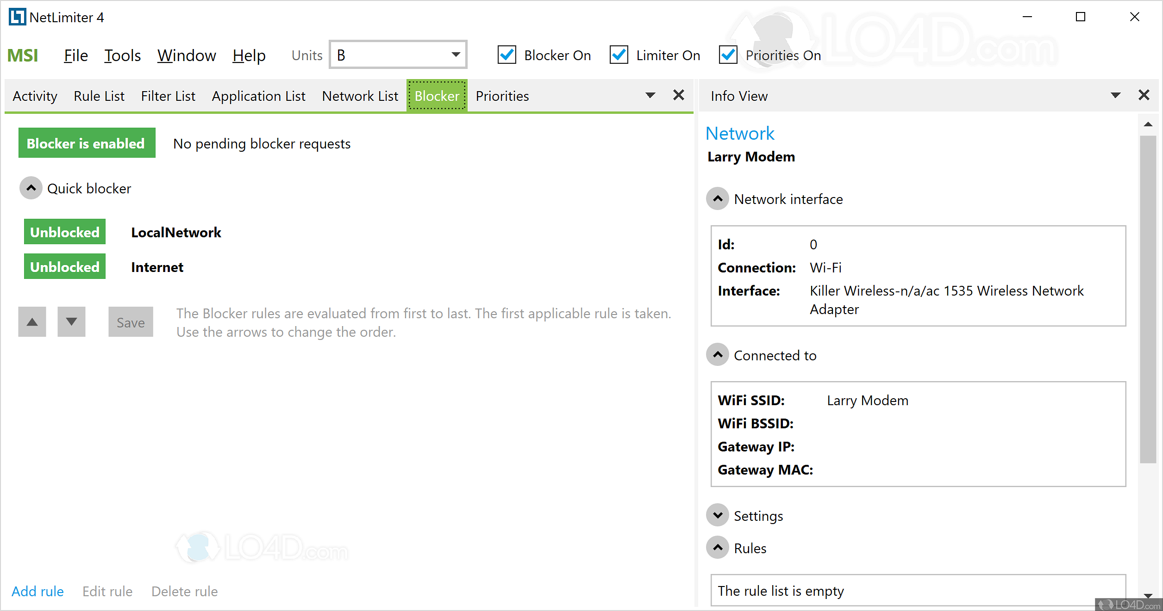Toggle Unblocked state for Internet
Image resolution: width=1163 pixels, height=611 pixels.
click(x=65, y=266)
